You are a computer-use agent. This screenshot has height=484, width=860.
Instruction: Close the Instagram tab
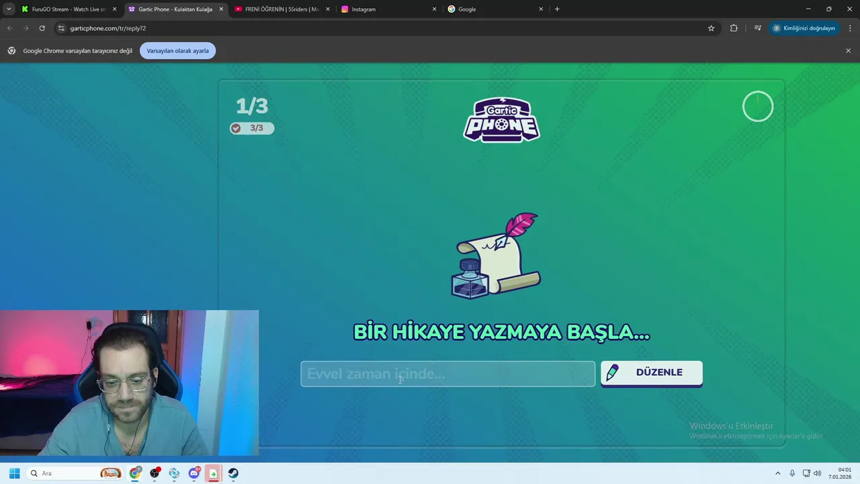tap(434, 9)
